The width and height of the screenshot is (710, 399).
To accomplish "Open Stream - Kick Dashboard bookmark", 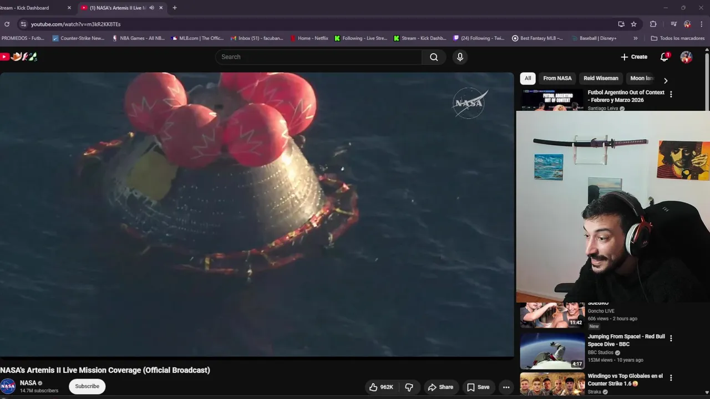I will click(x=420, y=38).
